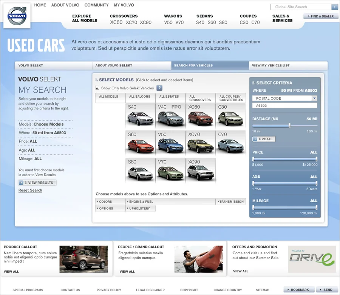Select the S60 car thumbnail

pyautogui.click(x=140, y=143)
